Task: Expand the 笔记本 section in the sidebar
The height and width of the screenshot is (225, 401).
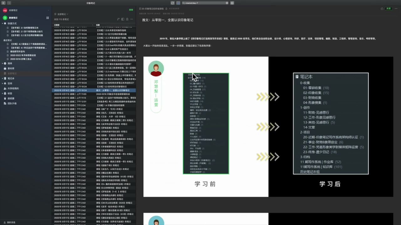Action: [x=3, y=78]
